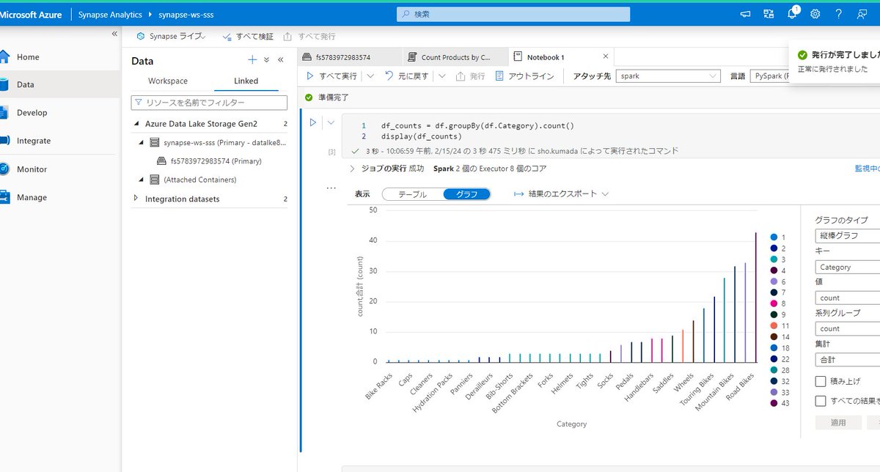This screenshot has height=472, width=880.
Task: Open the Home hub icon
Action: 4,56
